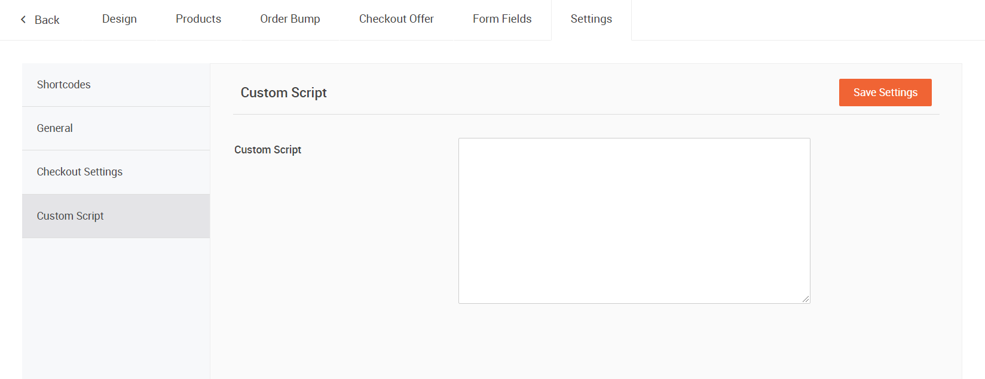
Task: Select the Checkout Offer tab
Action: tap(396, 19)
